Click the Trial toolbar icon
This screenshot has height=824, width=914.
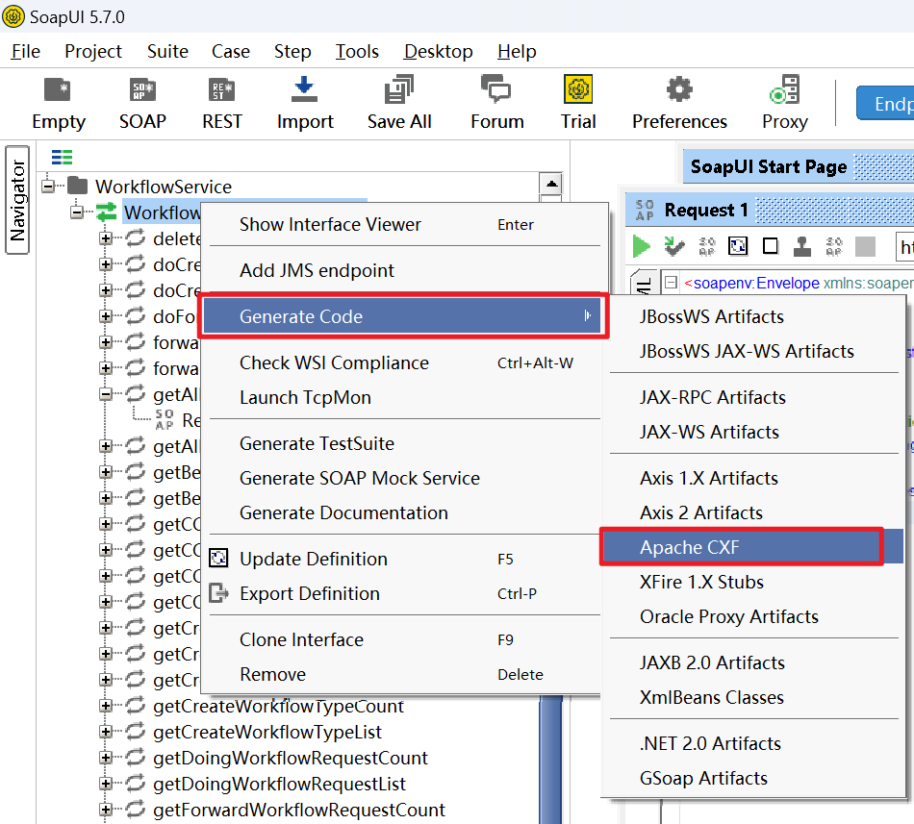(577, 89)
